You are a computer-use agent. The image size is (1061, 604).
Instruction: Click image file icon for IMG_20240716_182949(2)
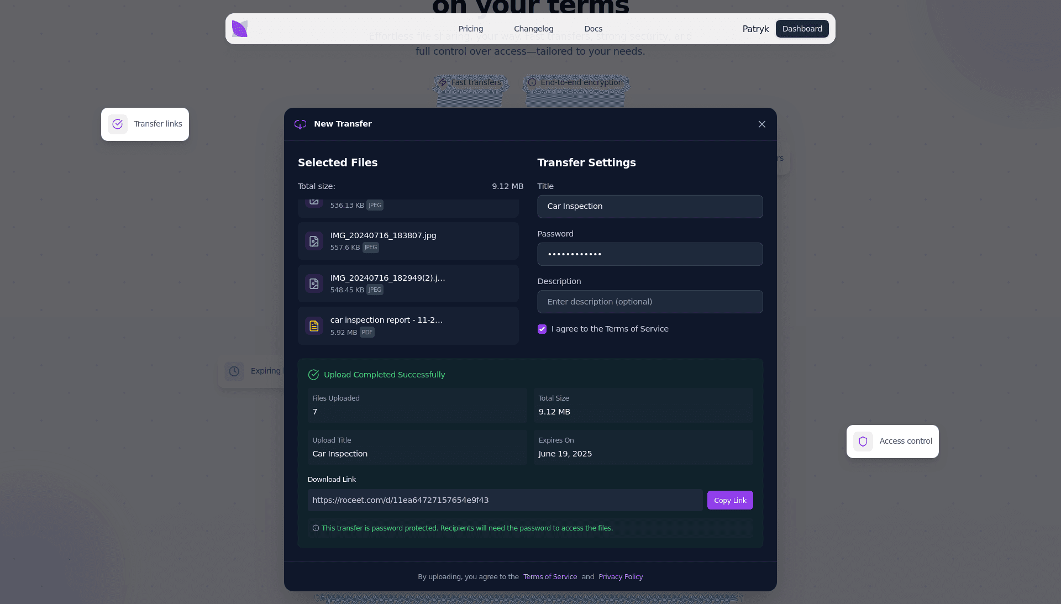314,284
